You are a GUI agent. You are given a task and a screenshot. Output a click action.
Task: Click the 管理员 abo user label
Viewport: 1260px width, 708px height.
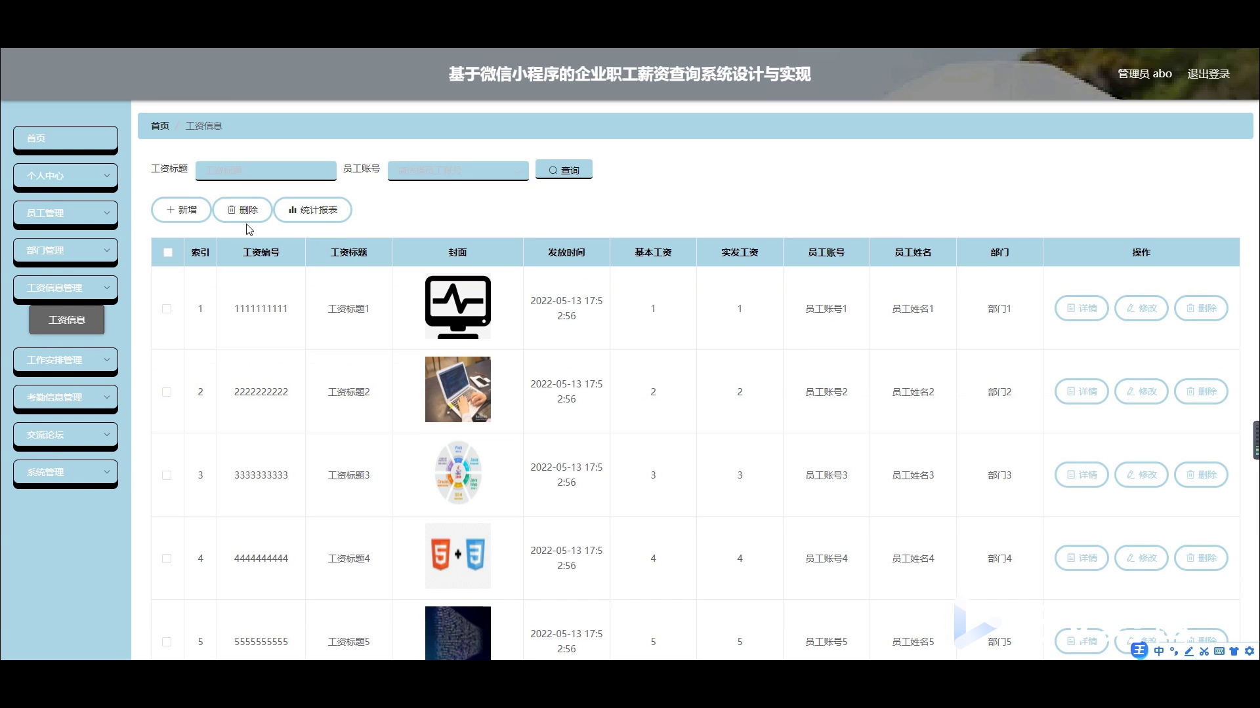(1144, 74)
